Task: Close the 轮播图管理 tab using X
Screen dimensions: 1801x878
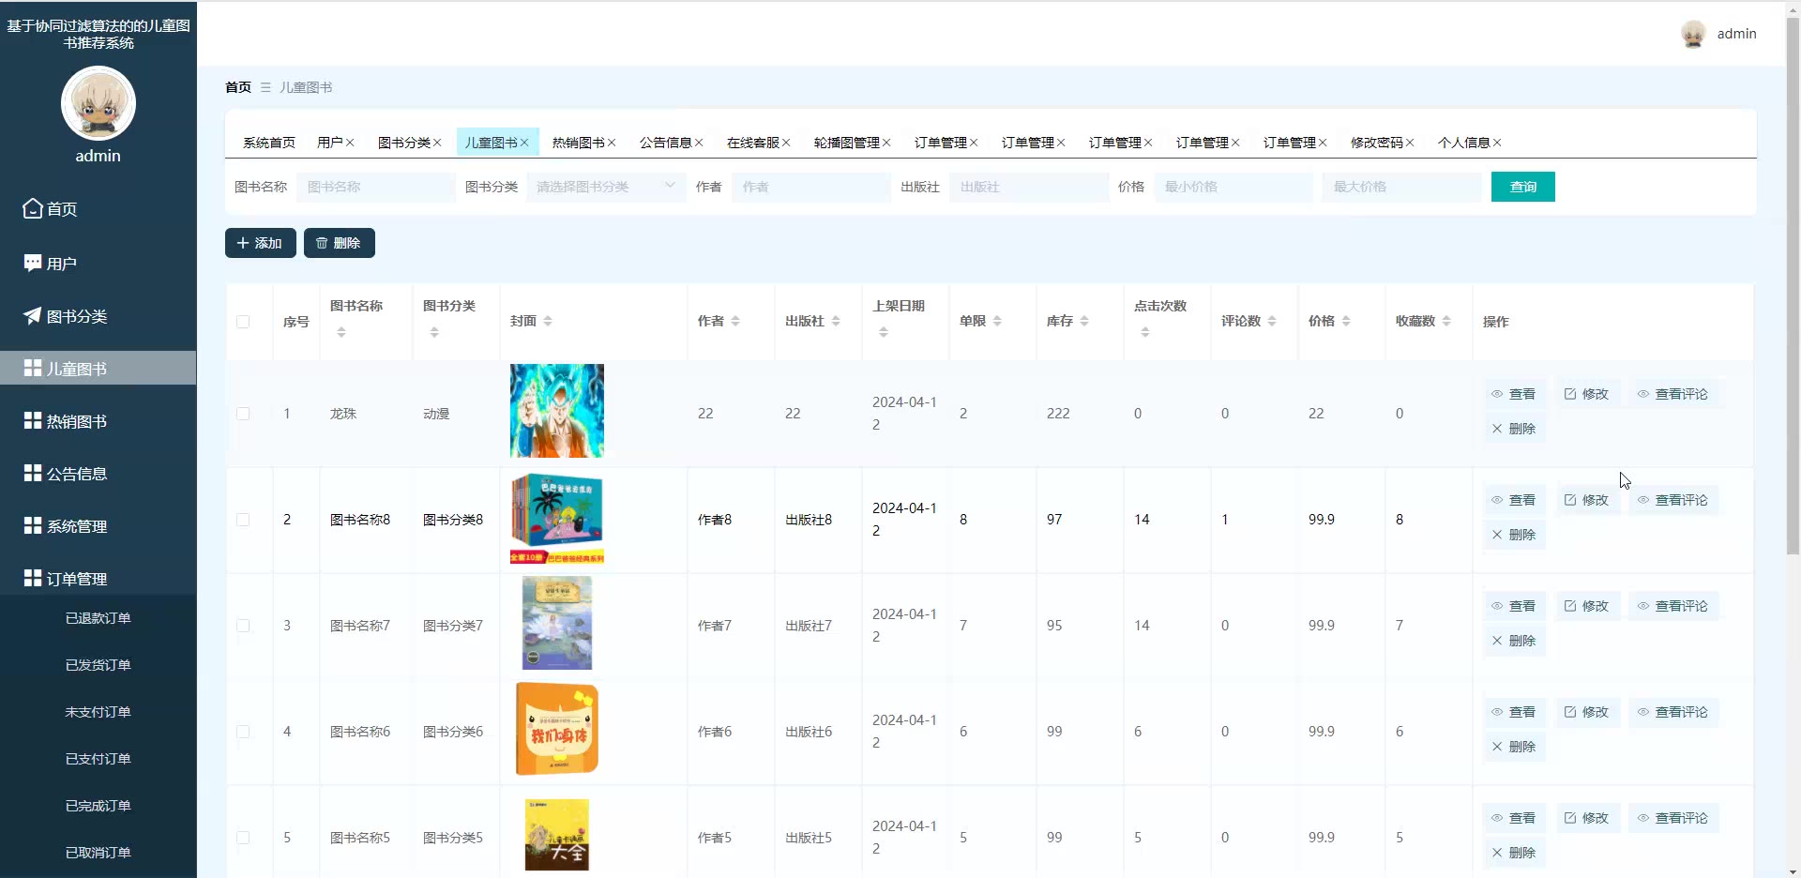Action: (886, 143)
